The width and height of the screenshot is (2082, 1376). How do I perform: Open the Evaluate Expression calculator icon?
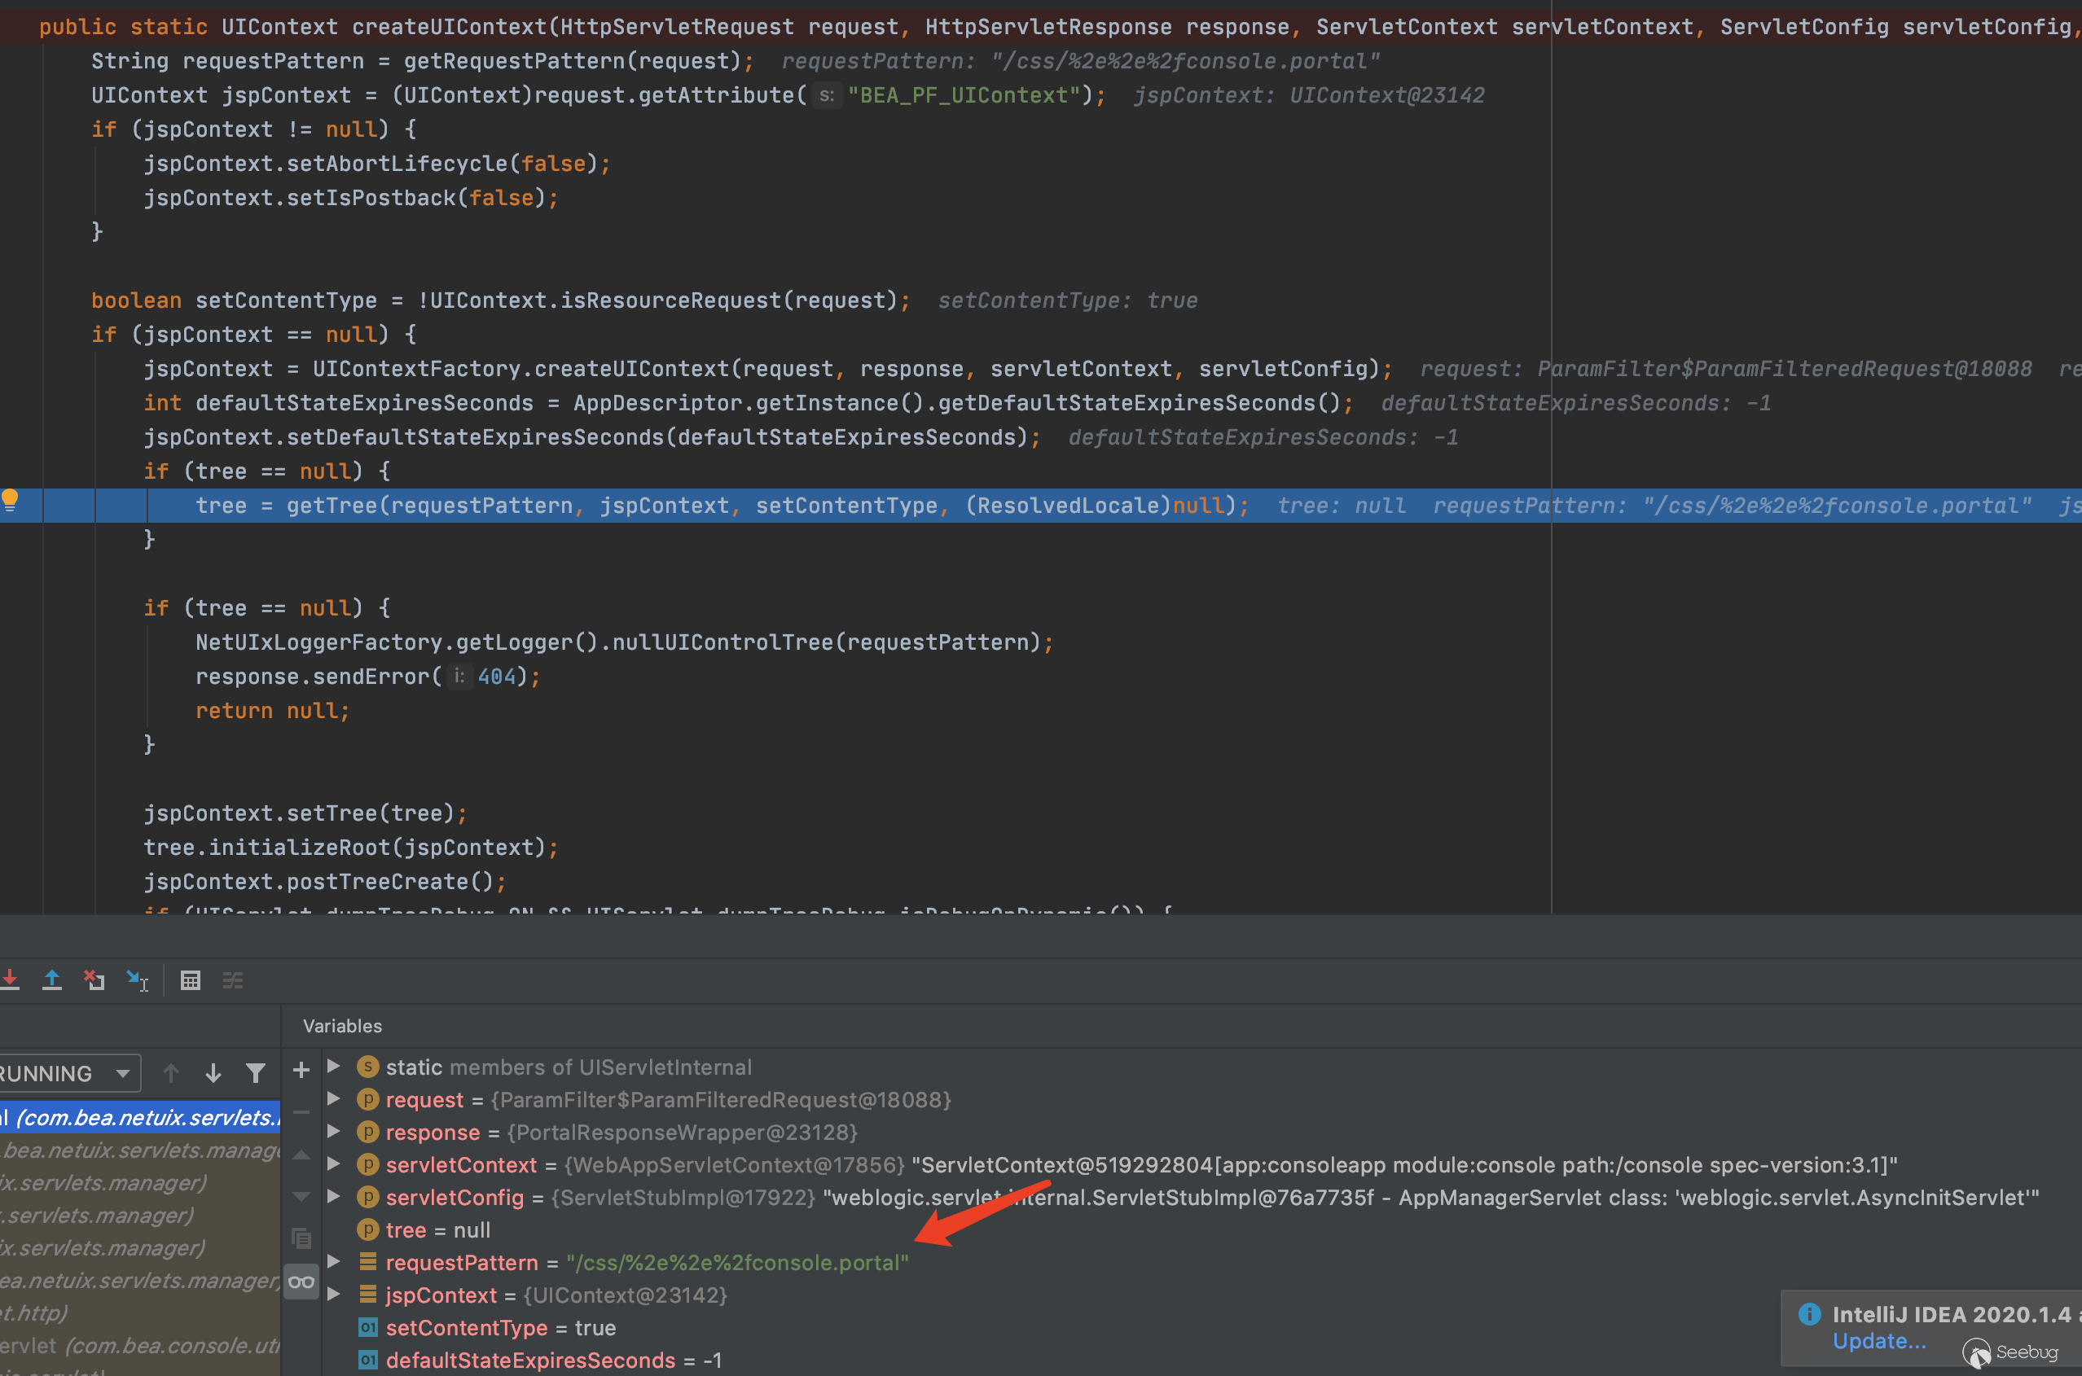click(191, 980)
